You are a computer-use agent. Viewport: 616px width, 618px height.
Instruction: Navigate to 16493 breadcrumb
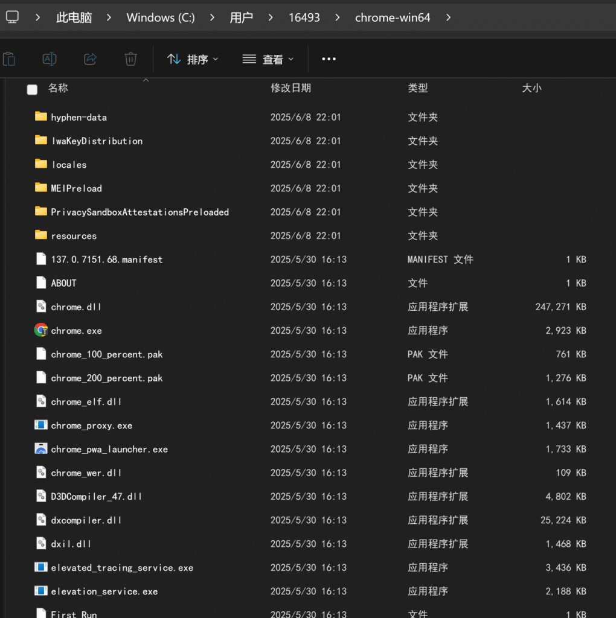304,18
